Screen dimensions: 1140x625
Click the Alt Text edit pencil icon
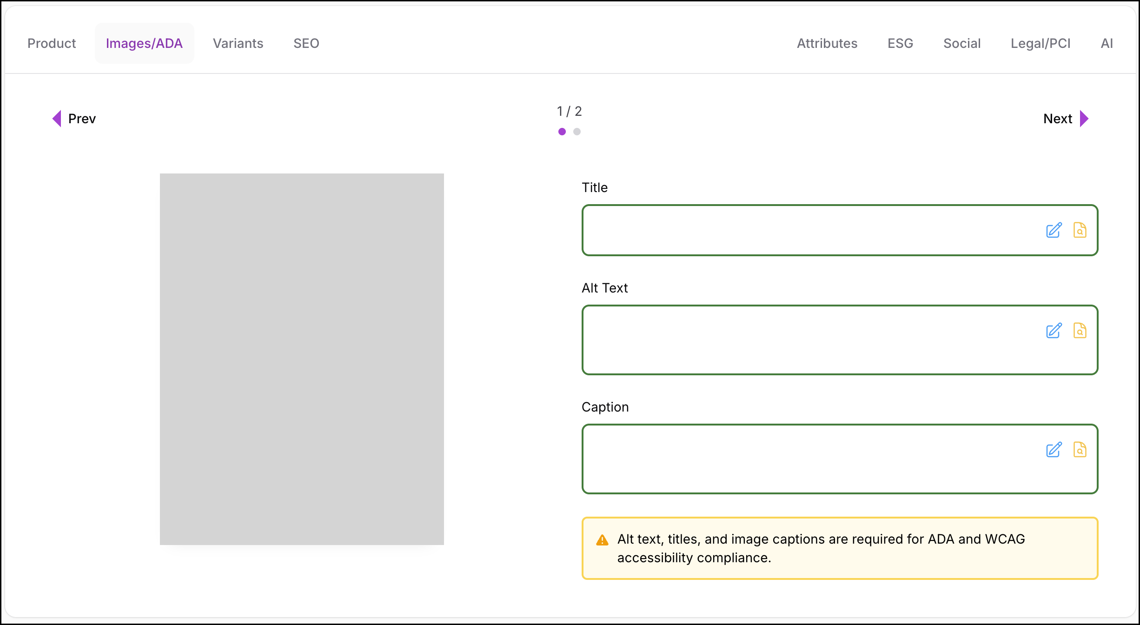(1054, 331)
